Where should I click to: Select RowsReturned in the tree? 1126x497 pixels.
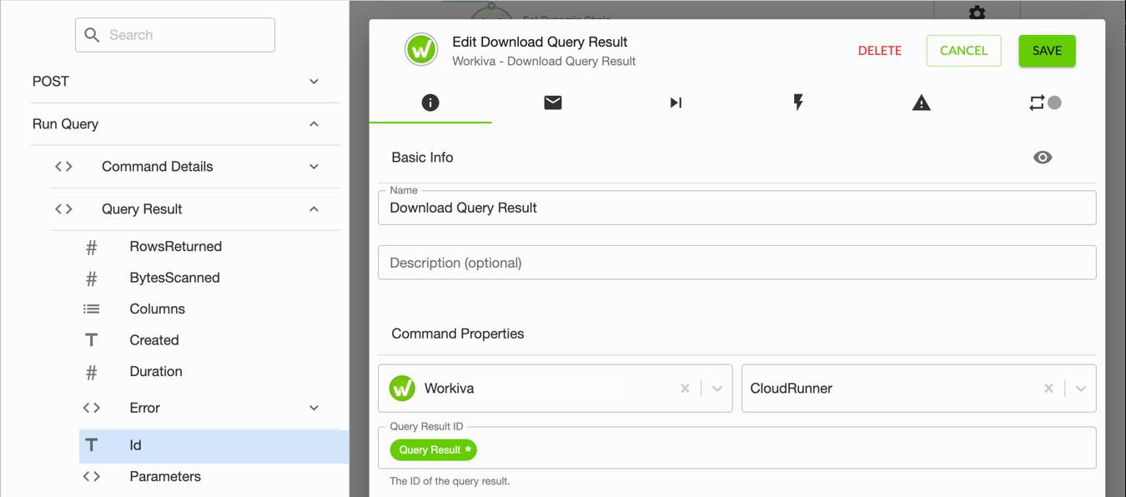176,247
